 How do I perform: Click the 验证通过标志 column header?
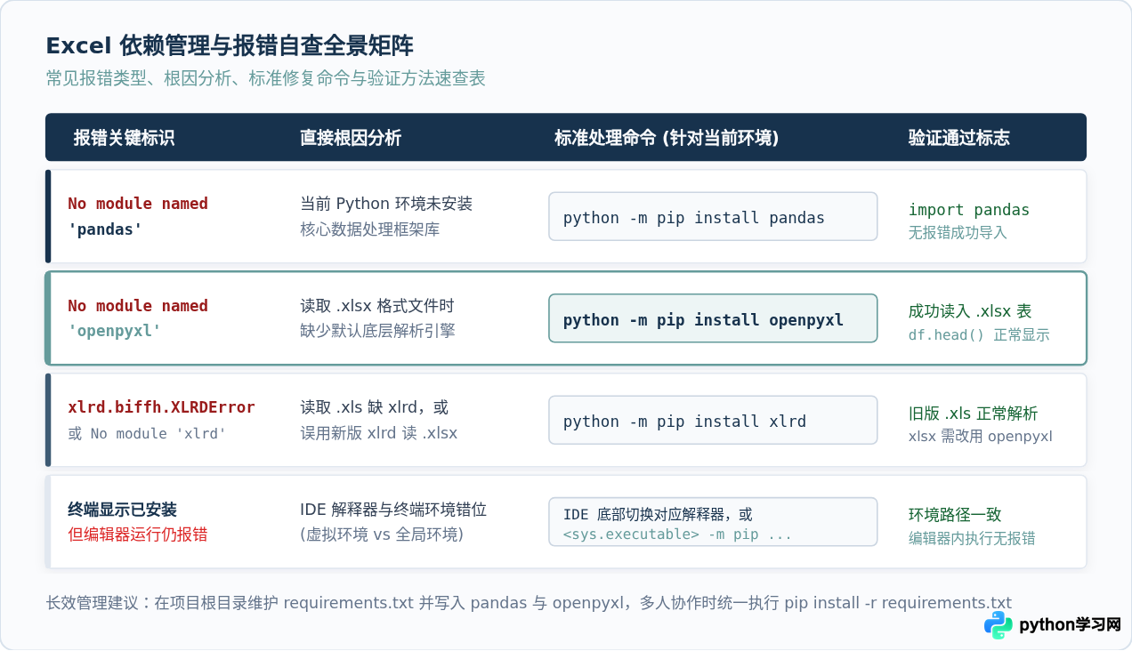point(958,138)
